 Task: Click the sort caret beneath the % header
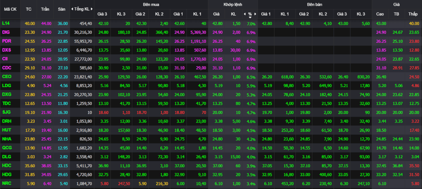(250, 17)
